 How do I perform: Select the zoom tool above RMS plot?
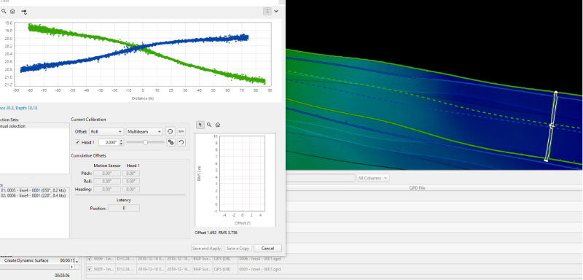pyautogui.click(x=209, y=125)
